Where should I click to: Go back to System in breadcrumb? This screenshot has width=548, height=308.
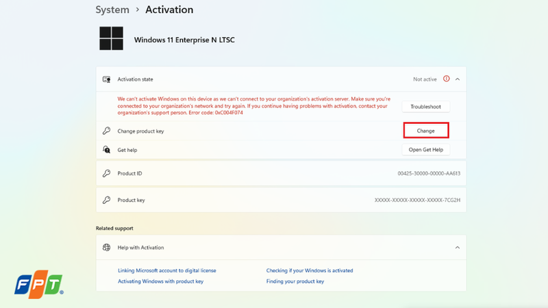pos(112,10)
